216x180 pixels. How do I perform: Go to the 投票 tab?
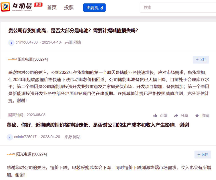point(69,8)
